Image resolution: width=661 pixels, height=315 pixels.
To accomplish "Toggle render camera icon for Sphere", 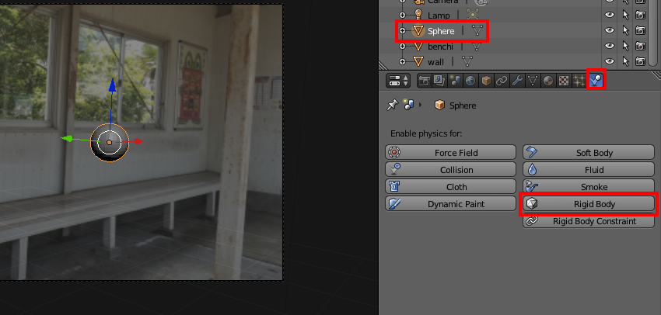I will coord(640,30).
